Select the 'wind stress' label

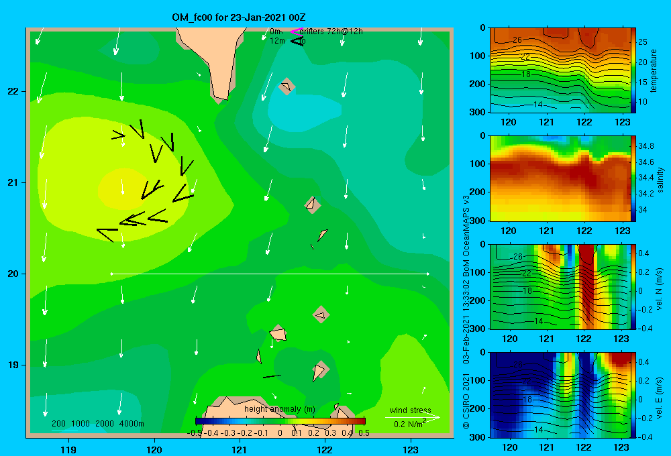pyautogui.click(x=410, y=410)
